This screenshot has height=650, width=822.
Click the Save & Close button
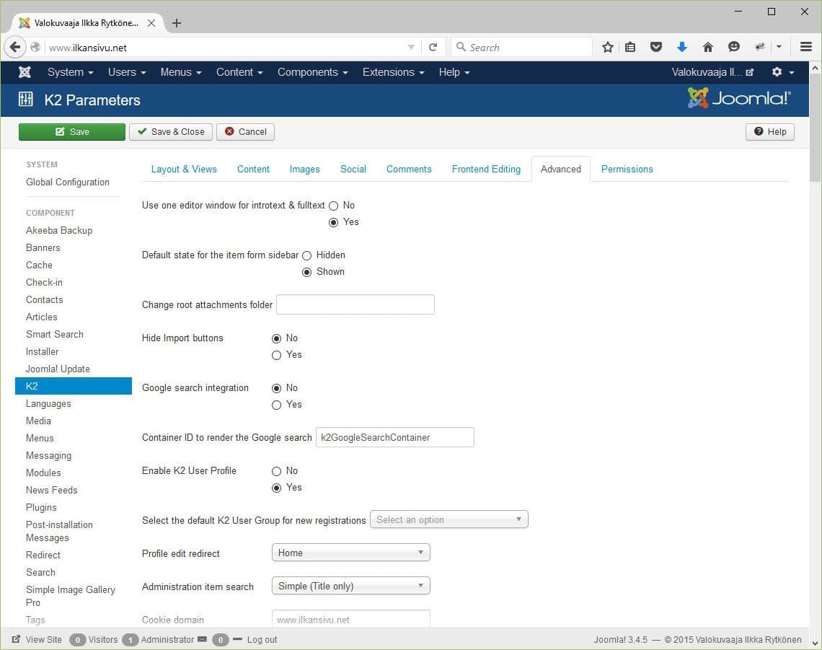pyautogui.click(x=171, y=132)
